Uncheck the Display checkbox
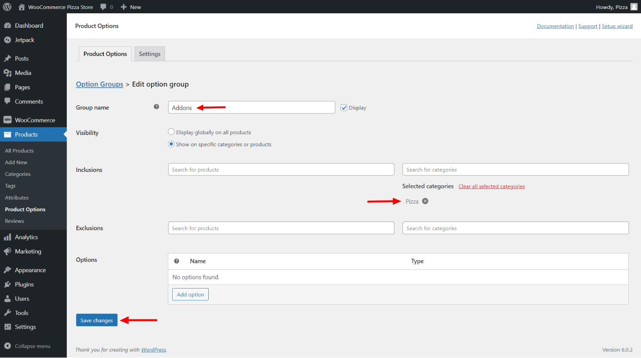The height and width of the screenshot is (358, 641). click(344, 108)
